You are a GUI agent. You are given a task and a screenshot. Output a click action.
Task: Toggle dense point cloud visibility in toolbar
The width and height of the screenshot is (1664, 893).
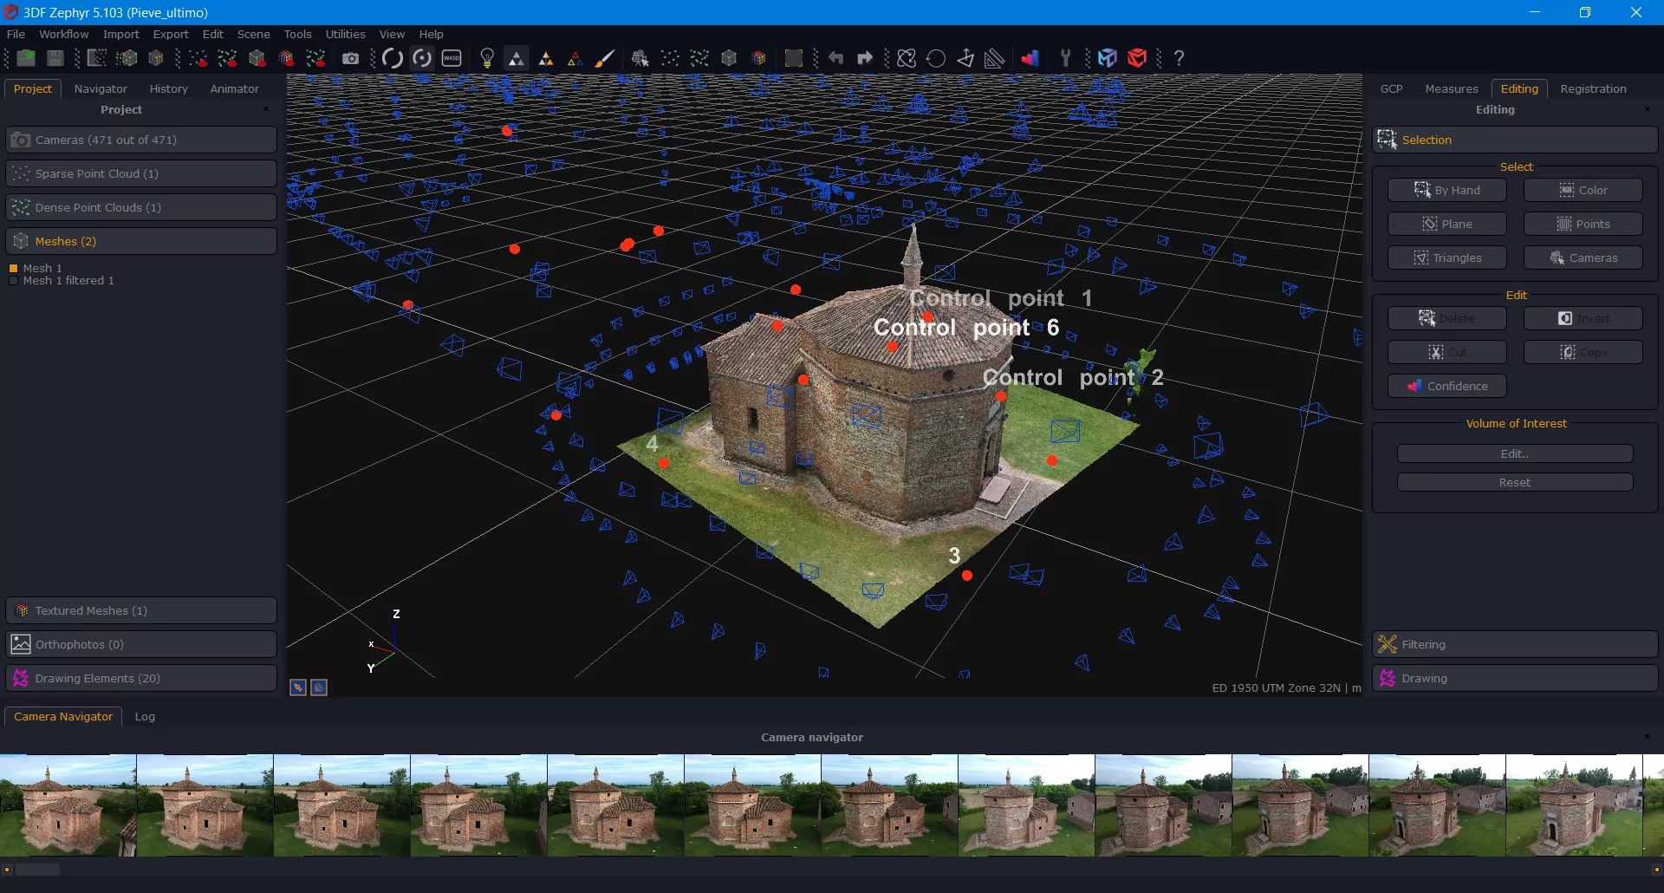click(699, 58)
